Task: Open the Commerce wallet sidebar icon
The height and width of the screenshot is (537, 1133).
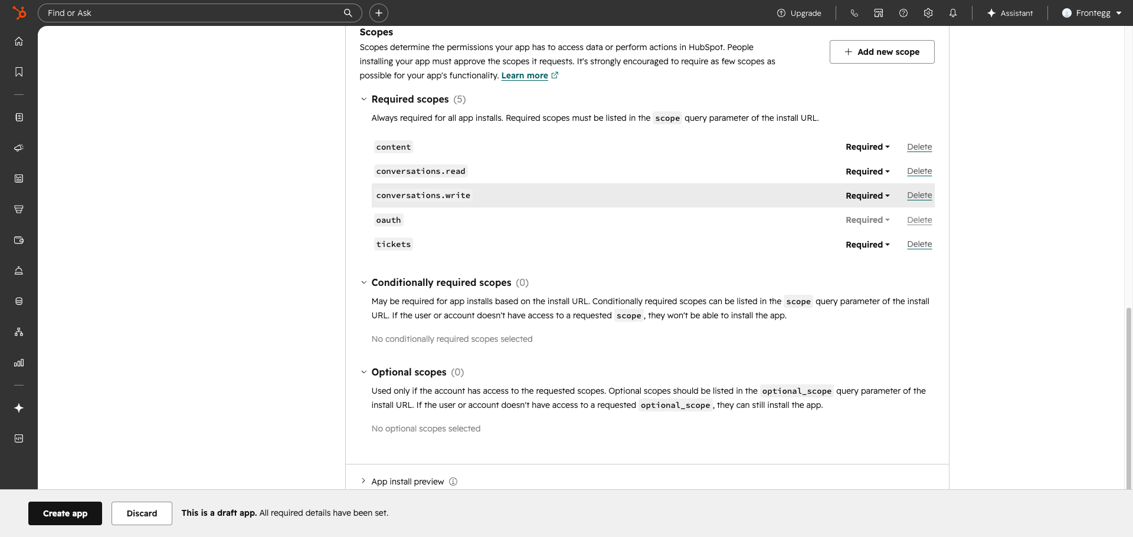Action: (x=19, y=240)
